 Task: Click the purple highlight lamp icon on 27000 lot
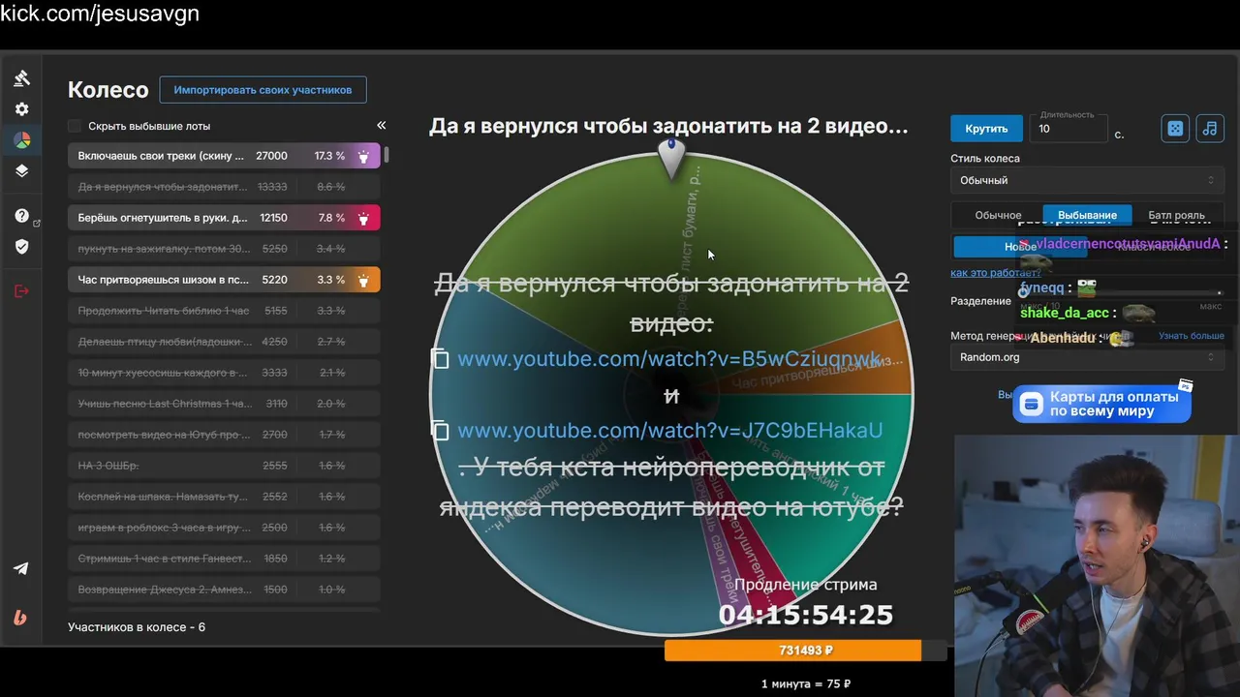pos(363,156)
